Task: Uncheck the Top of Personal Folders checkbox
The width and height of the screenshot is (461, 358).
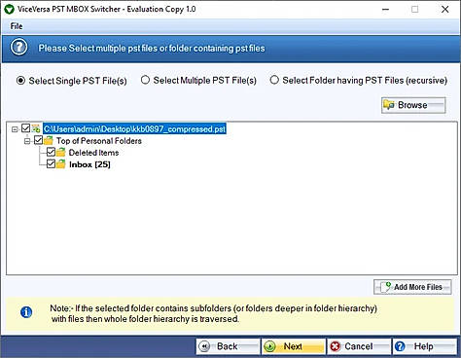Action: (x=38, y=140)
